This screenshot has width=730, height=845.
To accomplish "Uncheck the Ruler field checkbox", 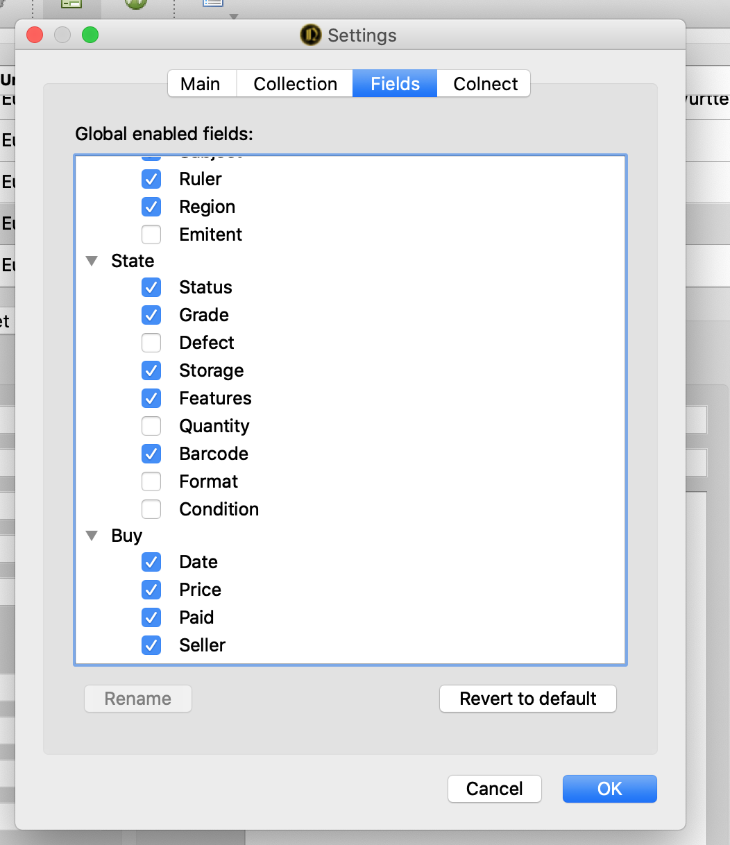I will 151,179.
